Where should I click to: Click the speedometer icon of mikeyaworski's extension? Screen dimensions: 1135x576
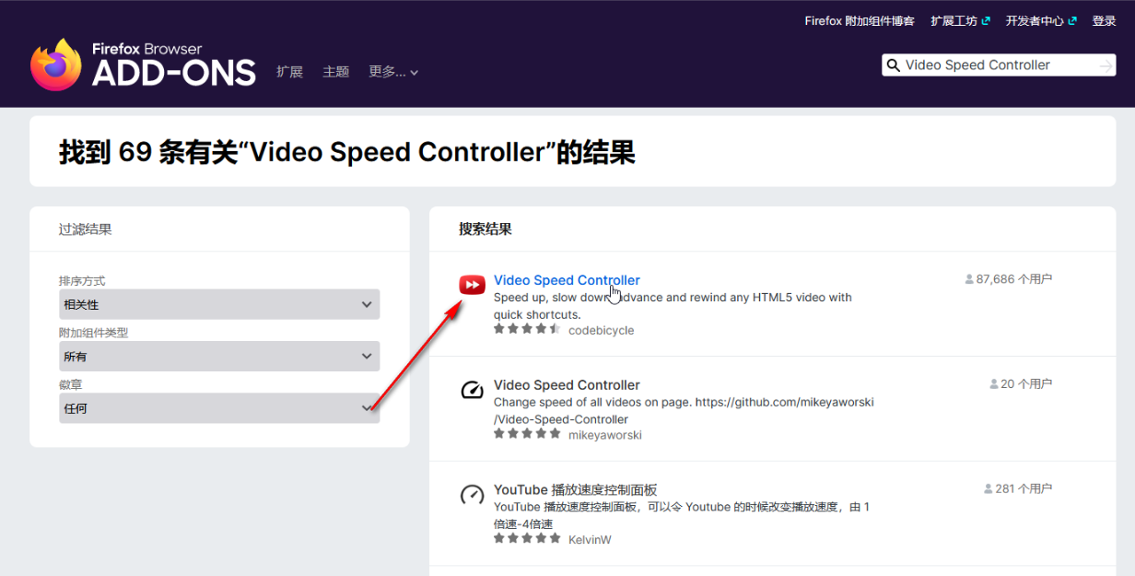coord(472,390)
